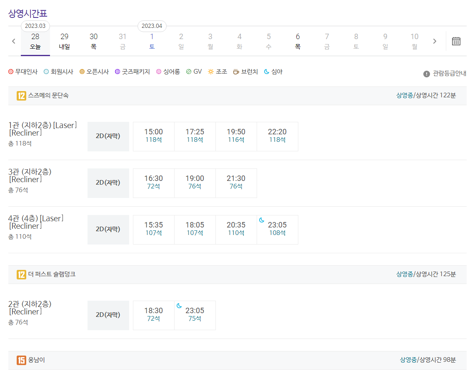Viewport: 475px width, 383px height.
Task: Click 2D(자막) label in 4관 row
Action: coord(108,229)
